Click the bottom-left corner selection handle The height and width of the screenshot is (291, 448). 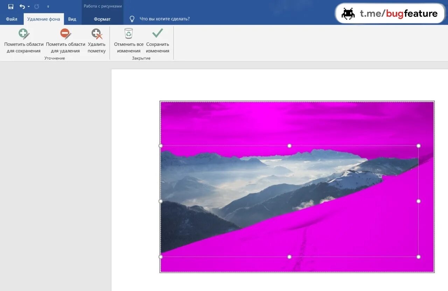click(161, 257)
